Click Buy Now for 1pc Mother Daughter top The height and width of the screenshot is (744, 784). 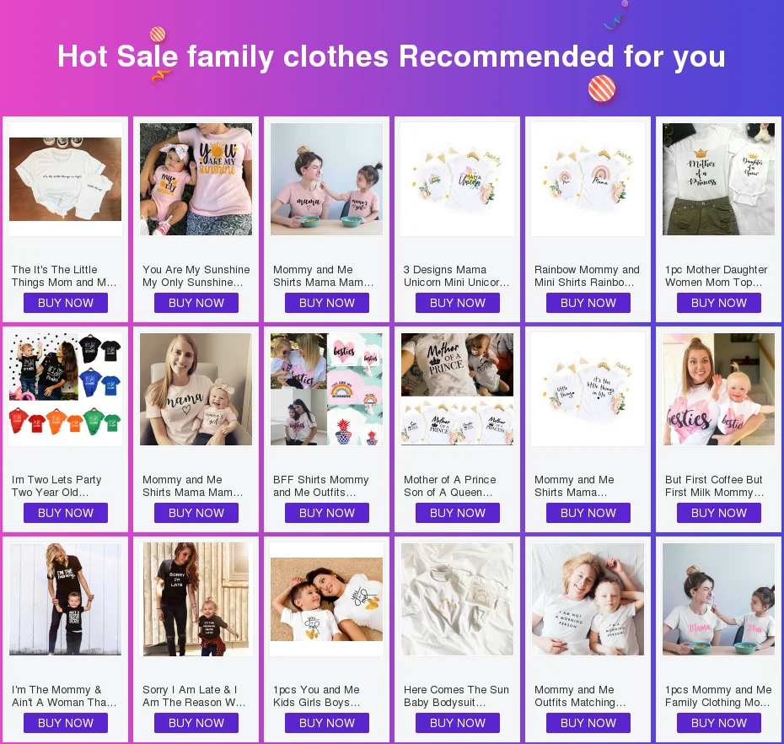click(x=719, y=303)
